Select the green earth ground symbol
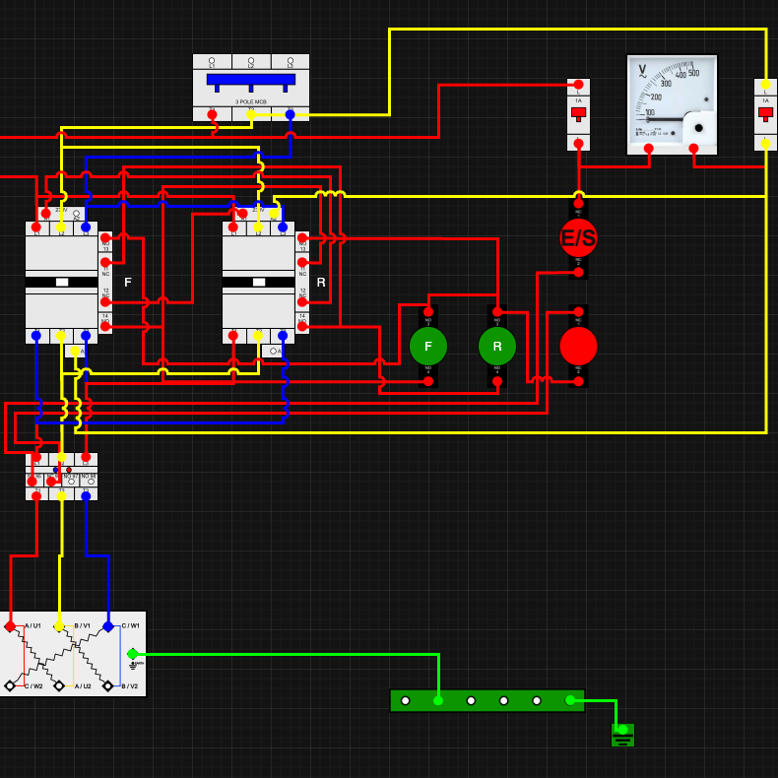 622,735
